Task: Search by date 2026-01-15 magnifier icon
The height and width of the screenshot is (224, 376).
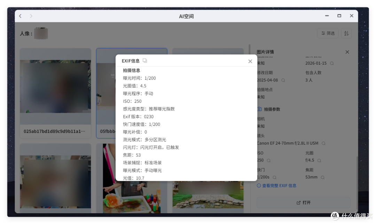Action: 332,64
